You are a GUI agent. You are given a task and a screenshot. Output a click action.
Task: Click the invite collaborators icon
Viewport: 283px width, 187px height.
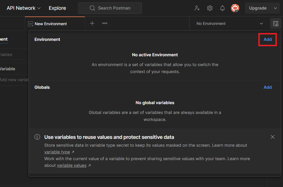[197, 8]
